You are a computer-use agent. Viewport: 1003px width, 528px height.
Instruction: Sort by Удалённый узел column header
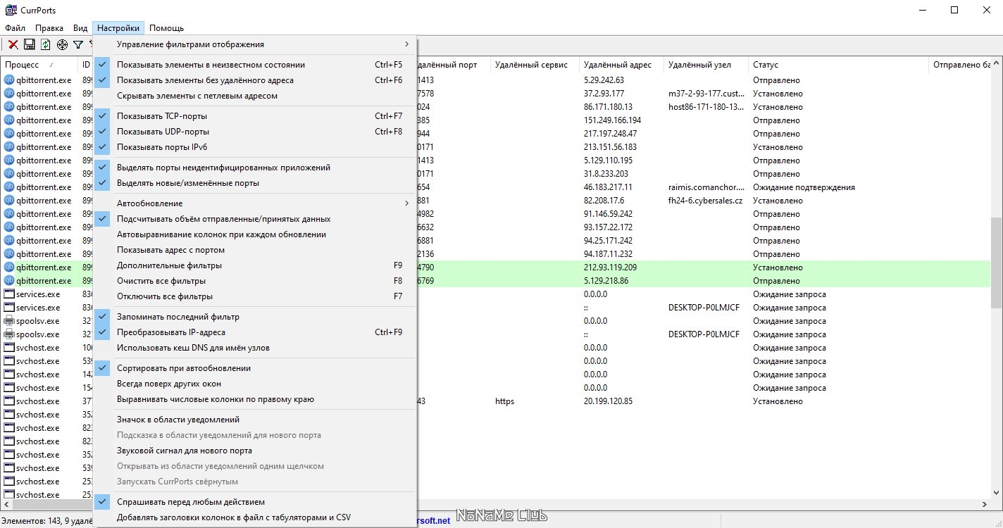click(706, 65)
